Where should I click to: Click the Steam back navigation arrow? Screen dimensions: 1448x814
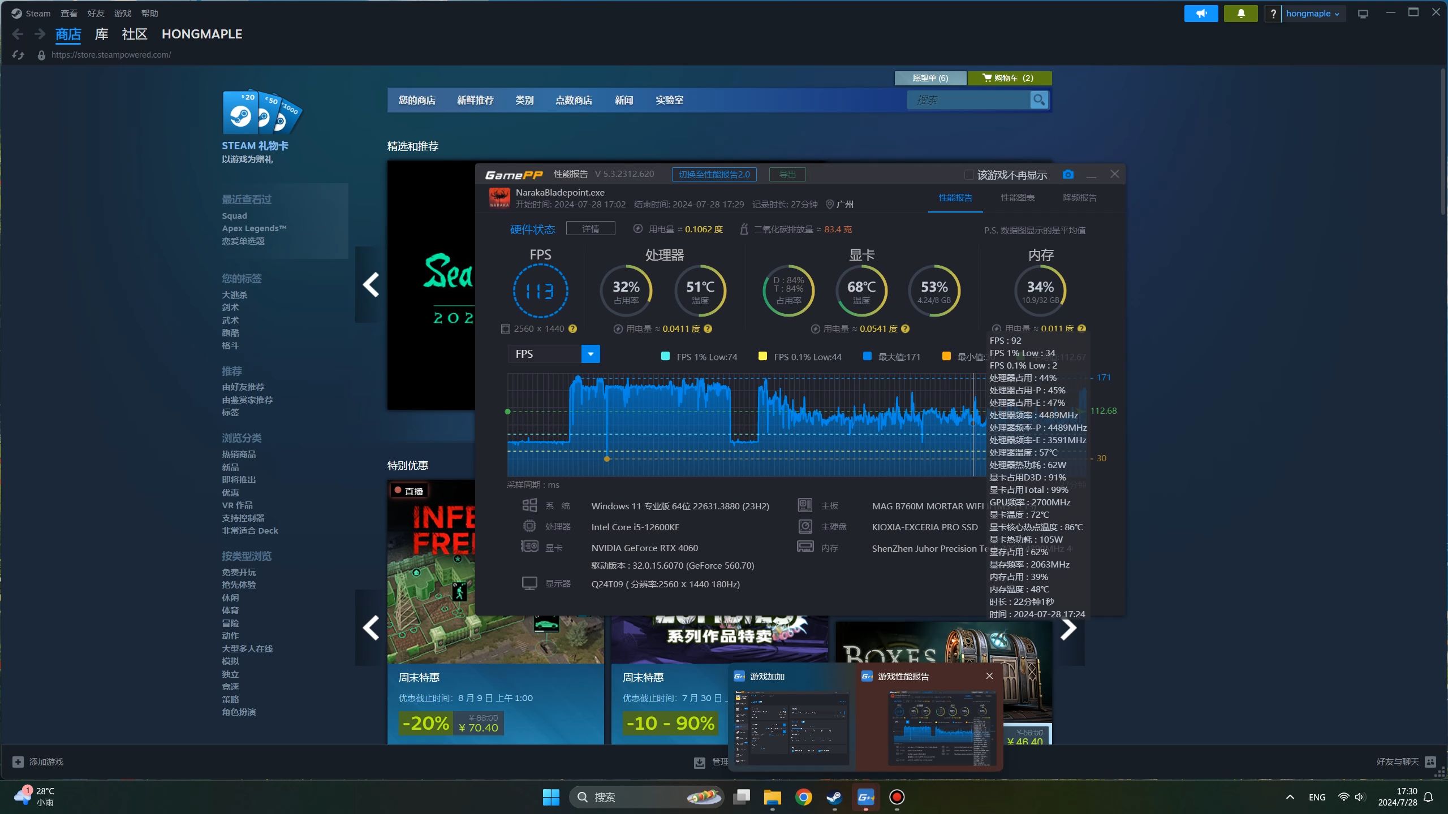tap(18, 34)
